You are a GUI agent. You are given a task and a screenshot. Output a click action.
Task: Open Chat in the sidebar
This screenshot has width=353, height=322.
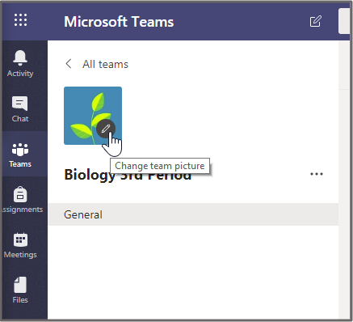tap(20, 109)
